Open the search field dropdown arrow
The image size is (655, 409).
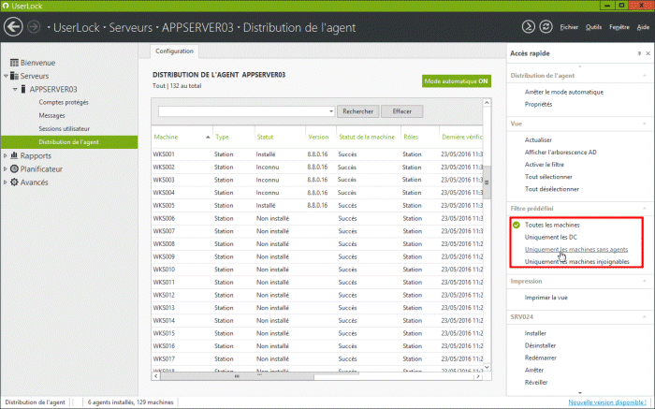[331, 111]
